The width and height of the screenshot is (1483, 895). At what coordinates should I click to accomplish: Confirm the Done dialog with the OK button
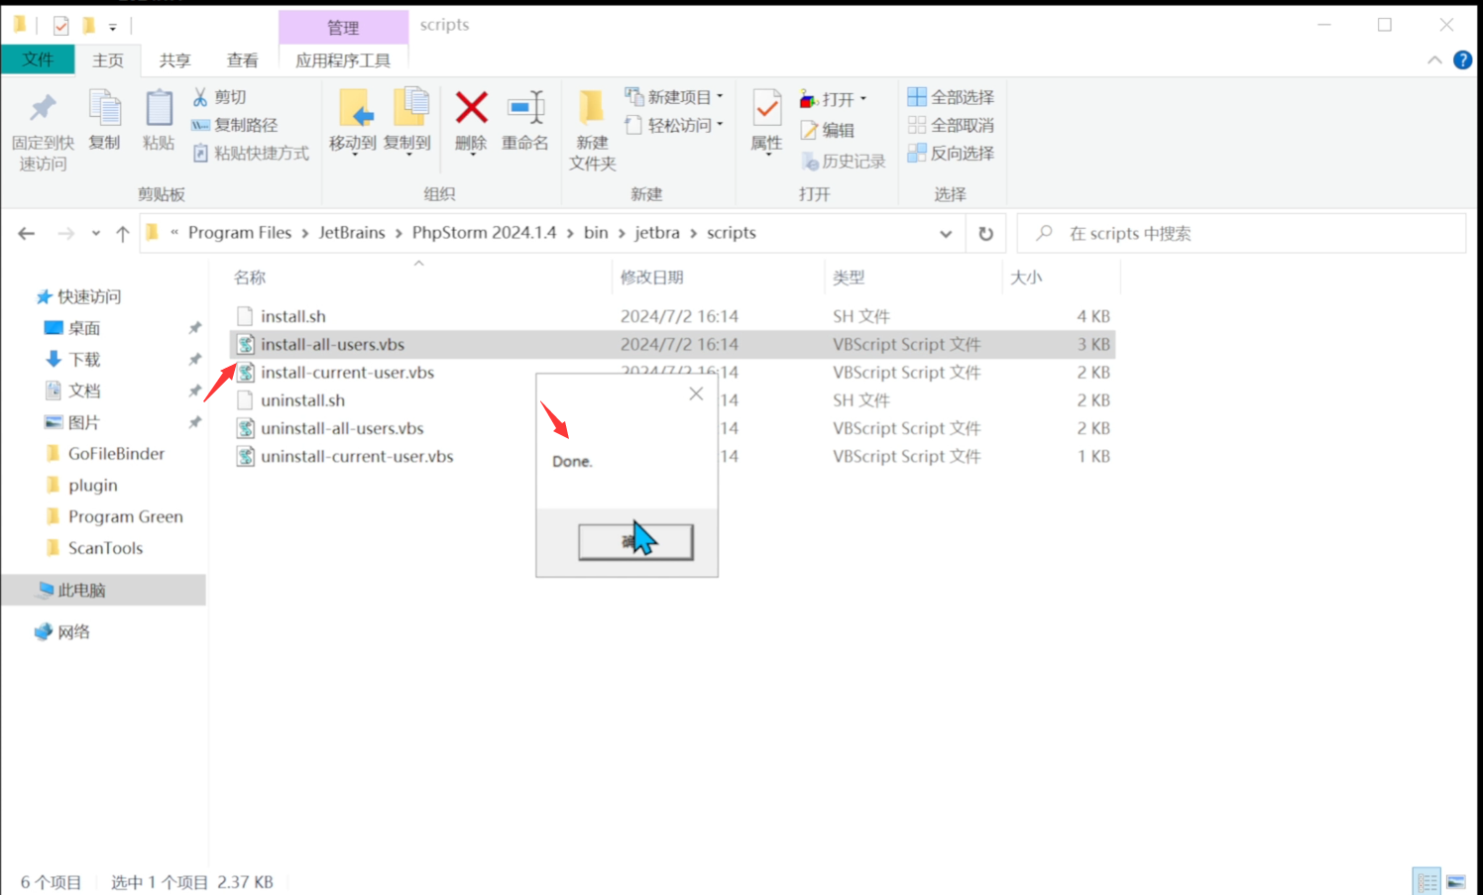click(635, 541)
